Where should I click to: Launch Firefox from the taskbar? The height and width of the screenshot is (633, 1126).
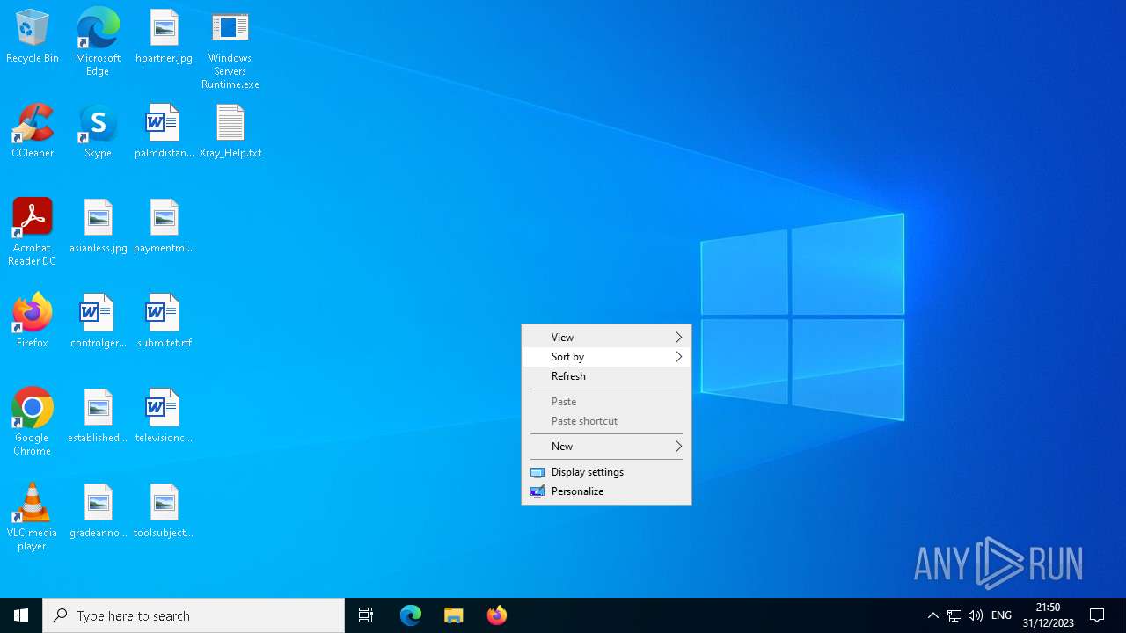[496, 615]
